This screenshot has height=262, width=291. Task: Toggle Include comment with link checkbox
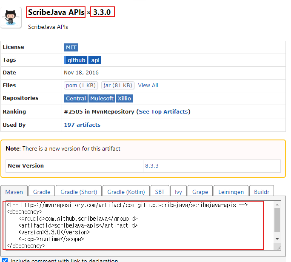coord(5,260)
